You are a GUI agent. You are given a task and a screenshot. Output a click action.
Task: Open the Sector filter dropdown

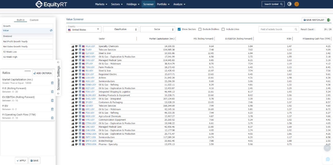[x=157, y=29]
